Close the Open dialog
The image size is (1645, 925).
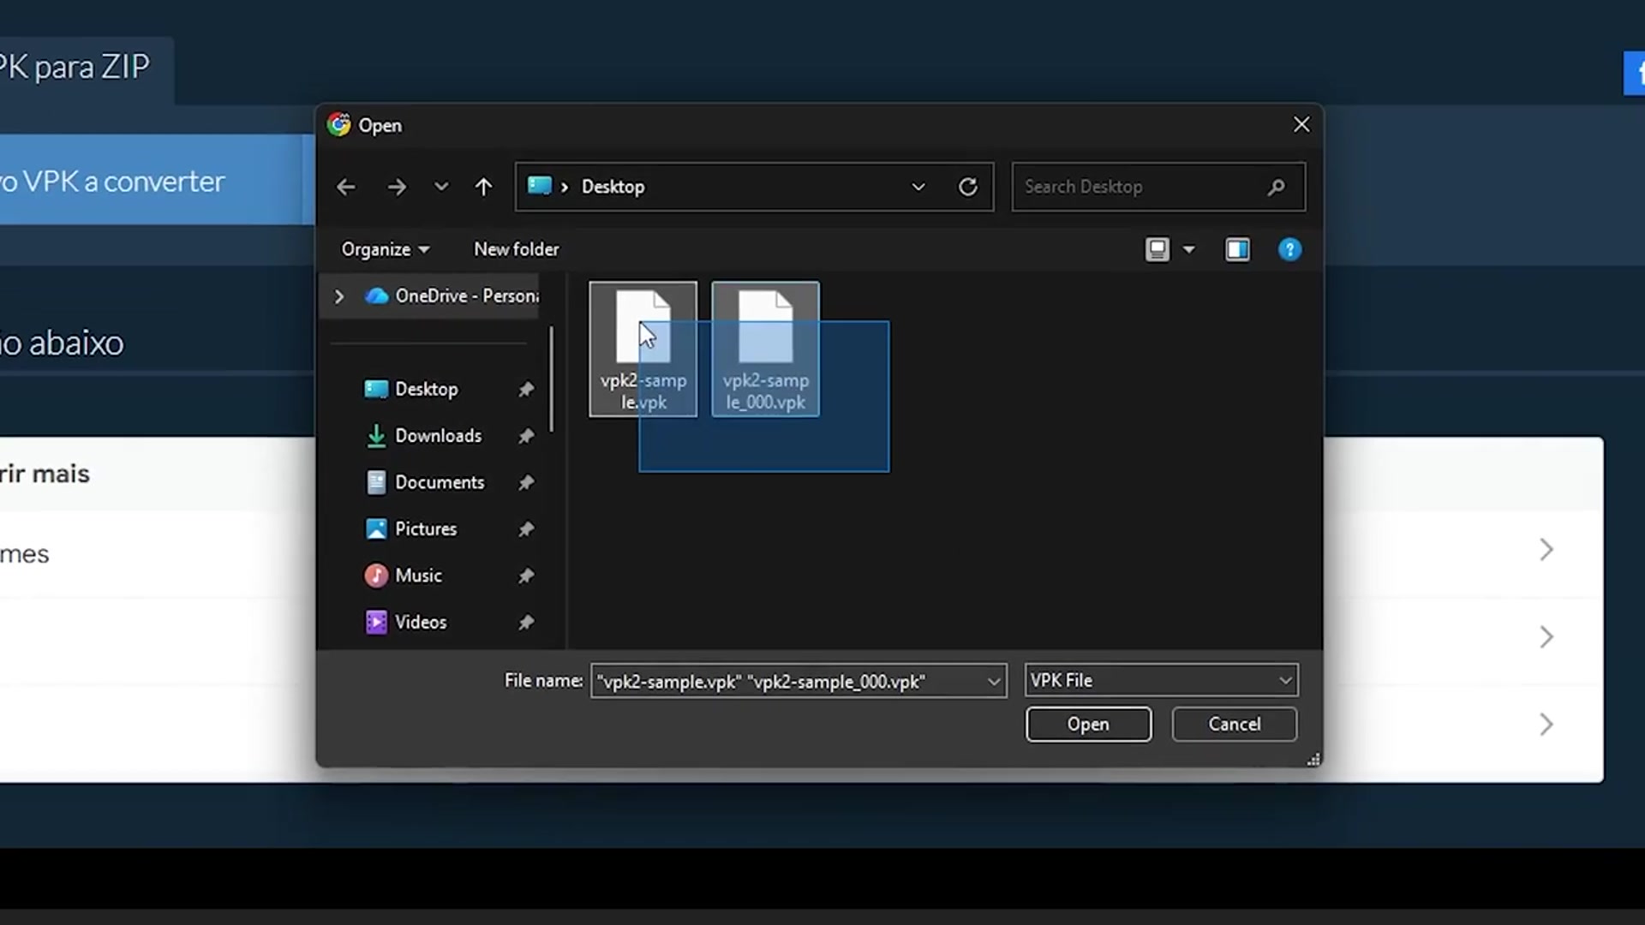tap(1301, 125)
